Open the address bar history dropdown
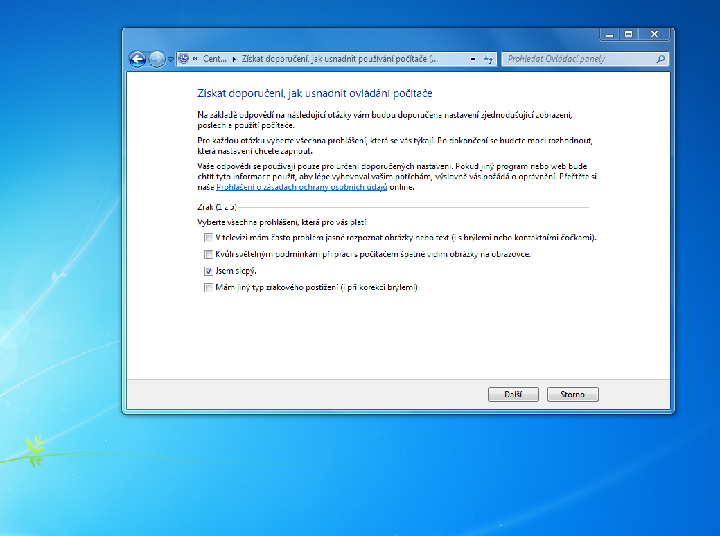720x536 pixels. tap(473, 60)
